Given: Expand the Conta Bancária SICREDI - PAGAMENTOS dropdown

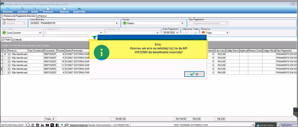Looking at the screenshot, I should (x=117, y=23).
